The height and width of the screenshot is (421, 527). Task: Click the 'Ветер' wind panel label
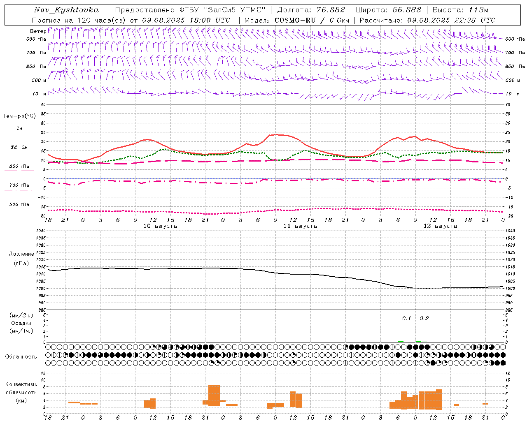click(x=38, y=31)
